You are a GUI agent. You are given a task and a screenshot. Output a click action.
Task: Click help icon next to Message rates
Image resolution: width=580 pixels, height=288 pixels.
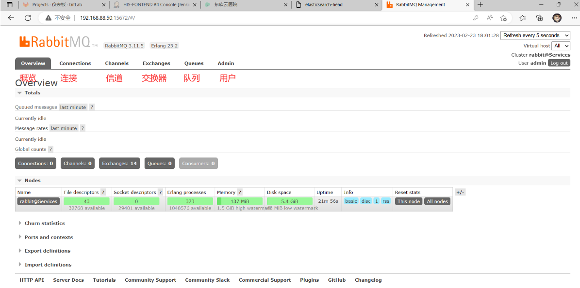pyautogui.click(x=83, y=128)
